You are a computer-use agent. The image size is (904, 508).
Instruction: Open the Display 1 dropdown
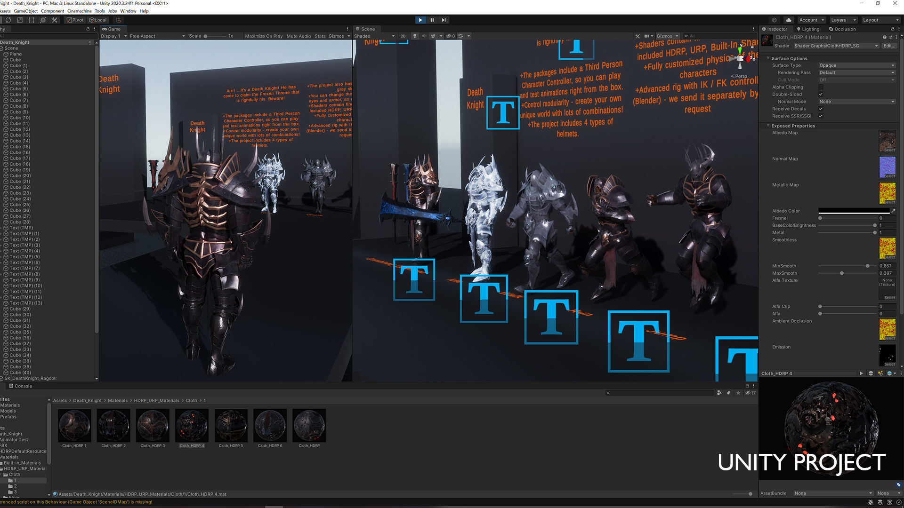pos(114,36)
